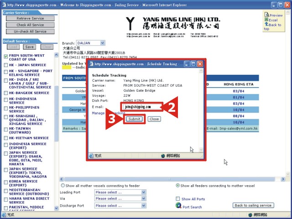Image resolution: width=292 pixels, height=219 pixels.
Task: Click the done page icon in main window status bar
Action: tap(4, 215)
